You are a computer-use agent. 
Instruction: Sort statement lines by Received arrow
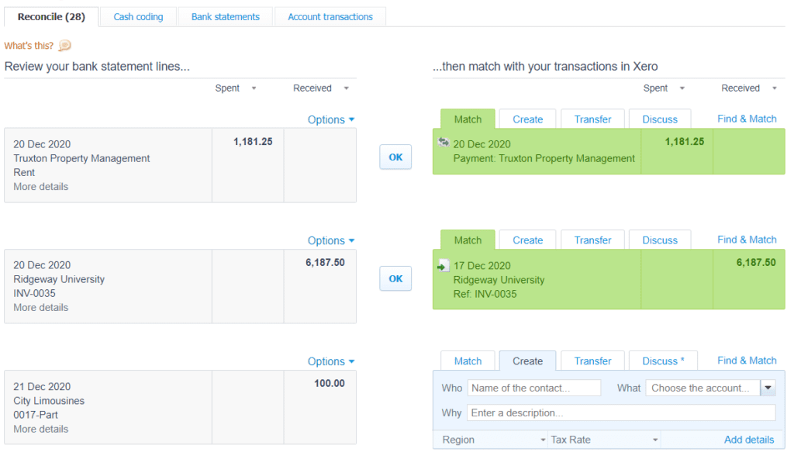pos(347,88)
